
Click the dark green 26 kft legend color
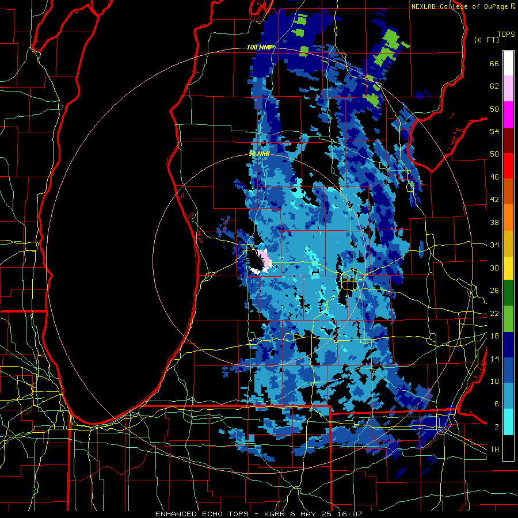[508, 293]
